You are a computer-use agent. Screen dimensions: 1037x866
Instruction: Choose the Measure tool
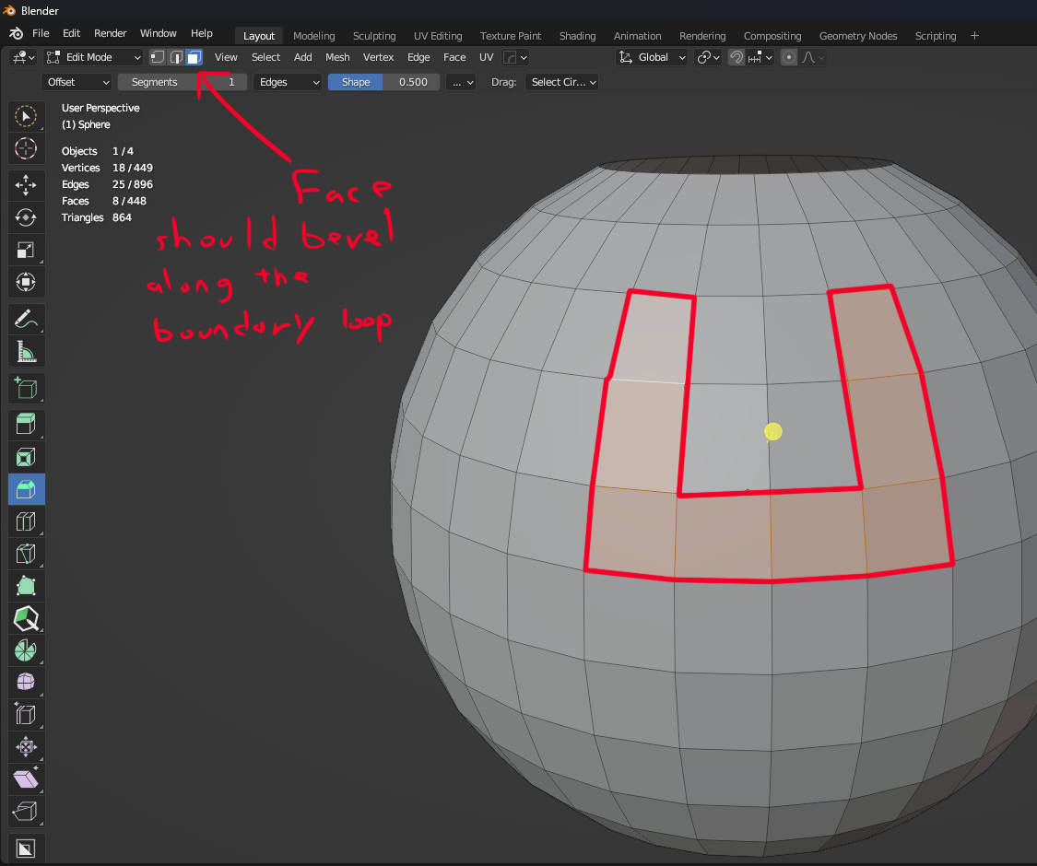click(x=26, y=352)
